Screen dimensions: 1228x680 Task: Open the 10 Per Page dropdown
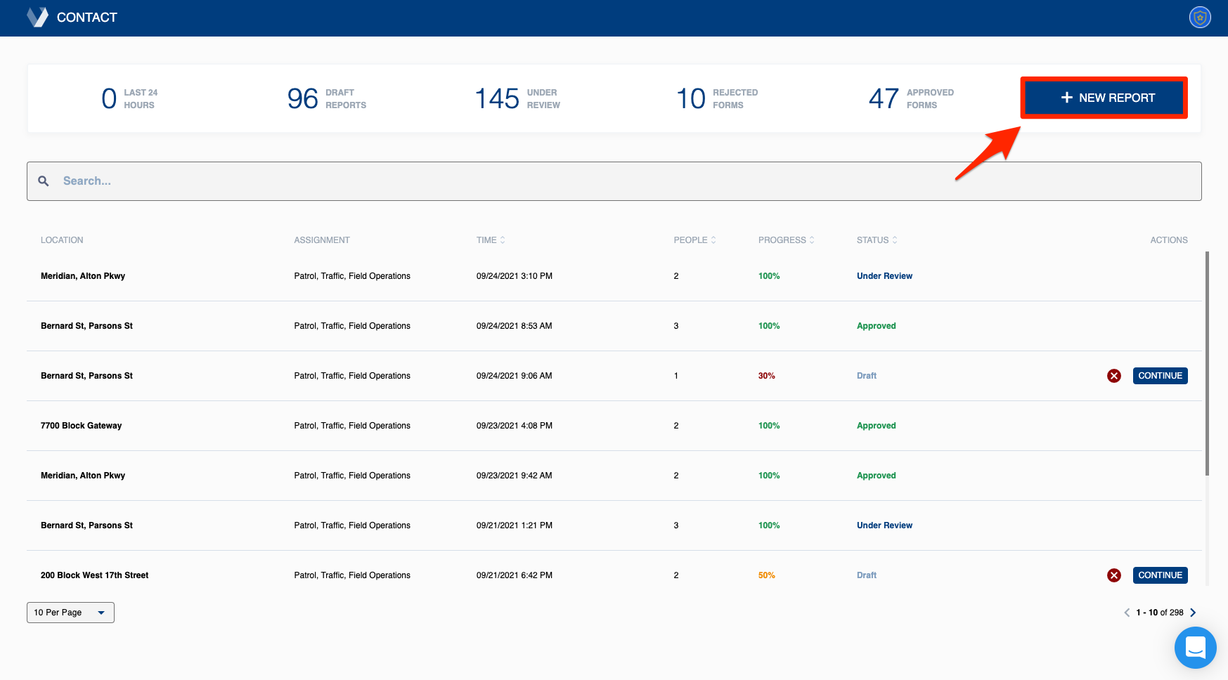(70, 612)
